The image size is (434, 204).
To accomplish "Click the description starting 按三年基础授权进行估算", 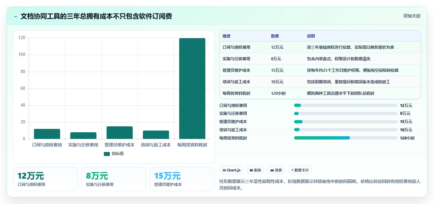I will pyautogui.click(x=350, y=47).
